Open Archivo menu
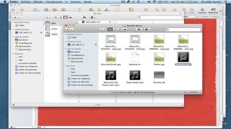Viewport: 231px width, 129px height. [26, 2]
